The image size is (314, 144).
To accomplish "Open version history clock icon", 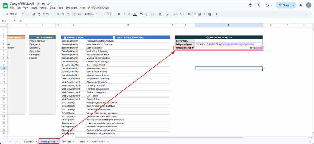I will (x=251, y=5).
